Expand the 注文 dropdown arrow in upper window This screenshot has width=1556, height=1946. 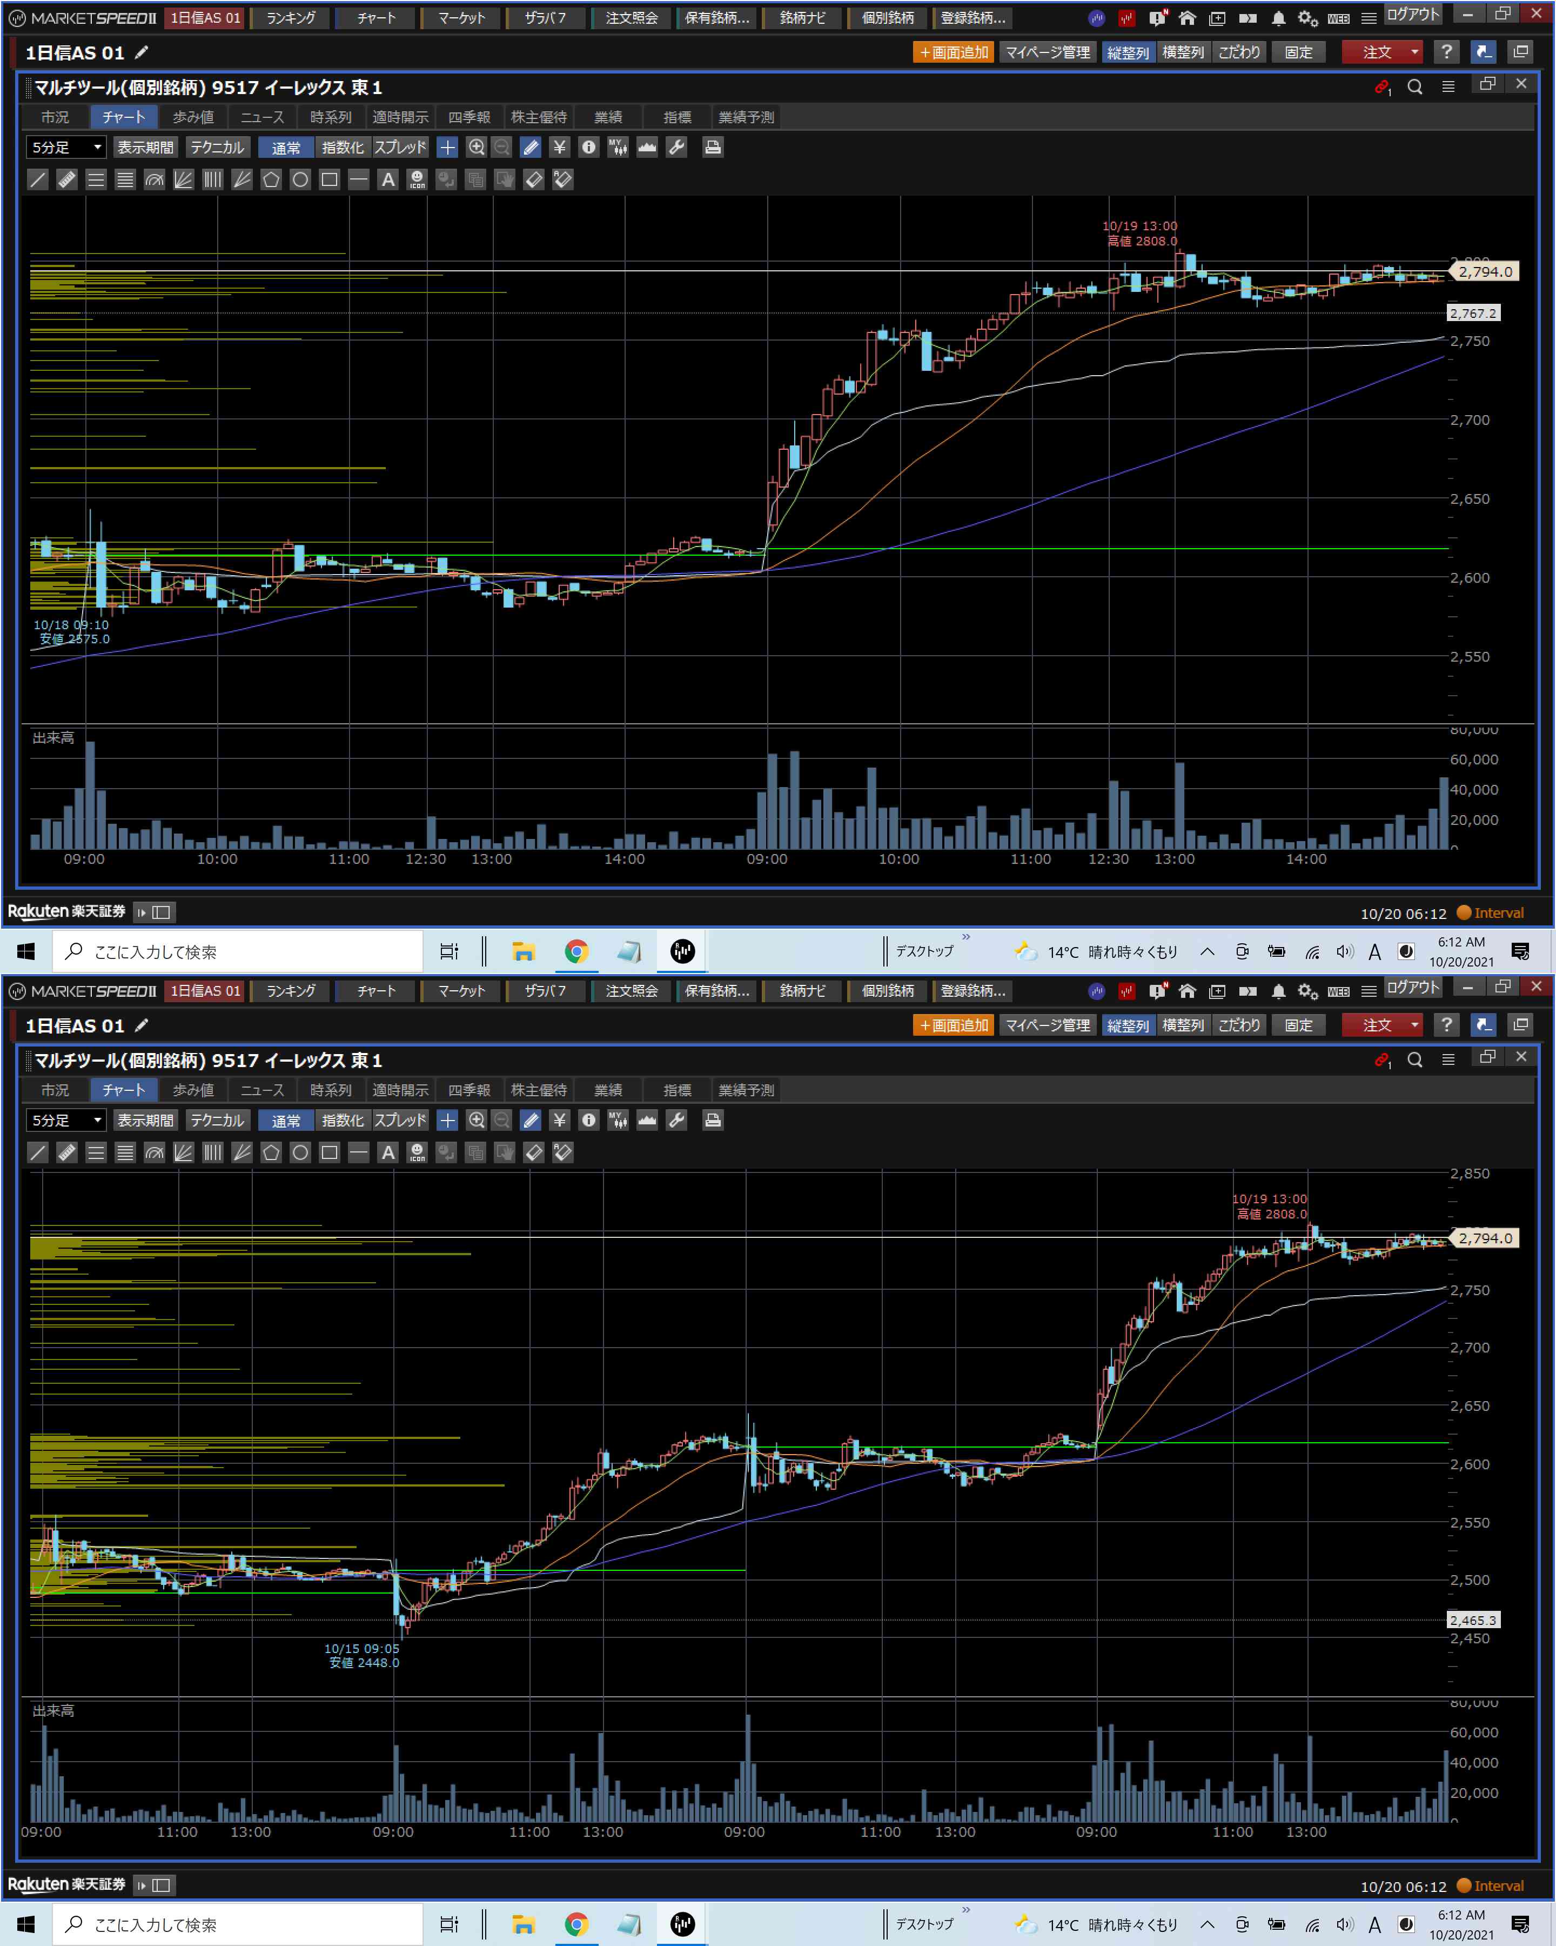(x=1414, y=52)
